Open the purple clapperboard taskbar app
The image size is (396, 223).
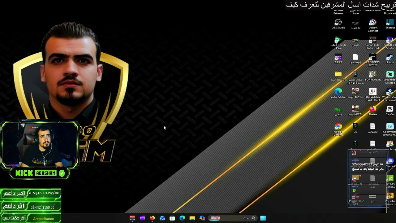(142, 218)
